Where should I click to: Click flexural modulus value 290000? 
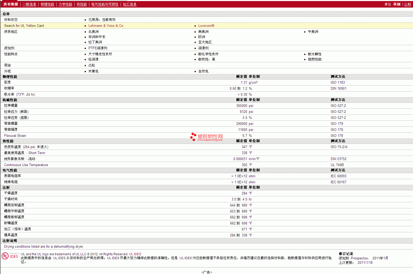[242, 124]
